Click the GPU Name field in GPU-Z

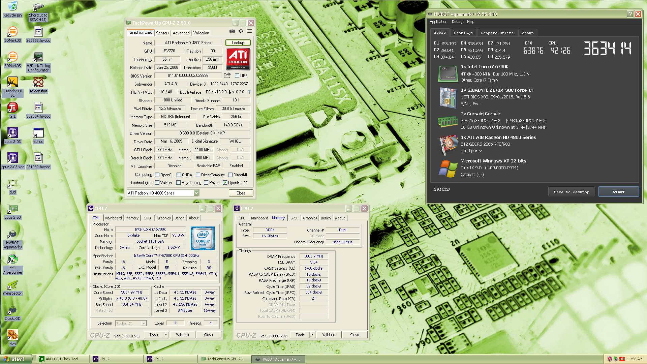(x=188, y=43)
